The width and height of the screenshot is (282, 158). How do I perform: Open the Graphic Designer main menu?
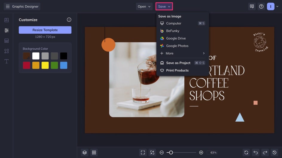[x=22, y=7]
